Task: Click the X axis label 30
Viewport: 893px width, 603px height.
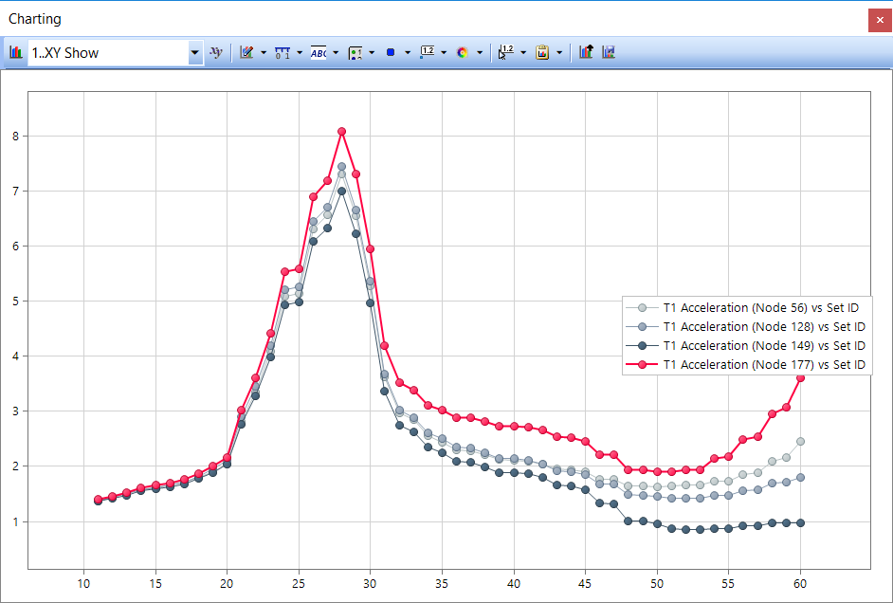Action: pos(370,584)
